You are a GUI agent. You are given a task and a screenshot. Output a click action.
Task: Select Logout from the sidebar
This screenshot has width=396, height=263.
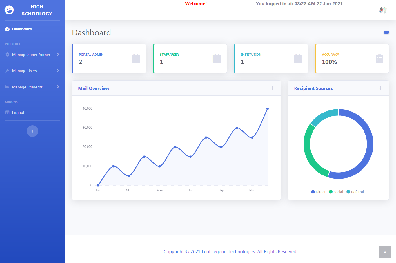tap(18, 113)
